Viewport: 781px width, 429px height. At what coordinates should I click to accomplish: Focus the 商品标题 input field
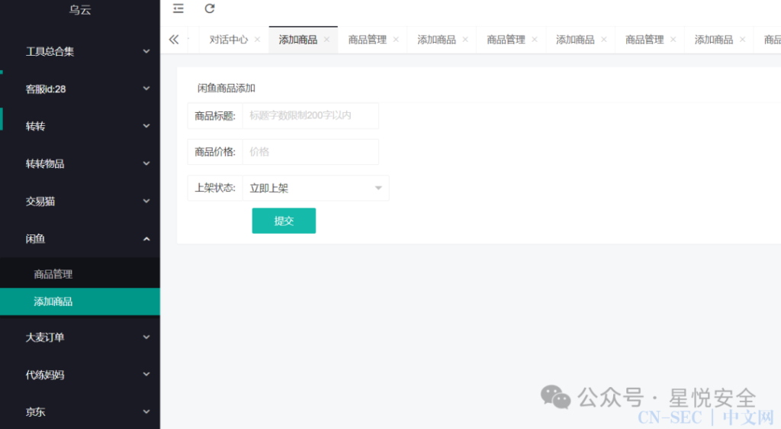coord(310,115)
